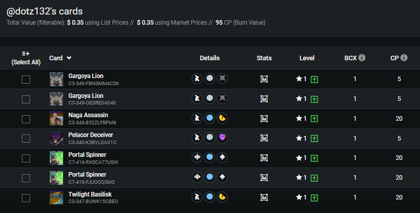Click blue rarity circle on Twilight Basilisk

(x=210, y=197)
